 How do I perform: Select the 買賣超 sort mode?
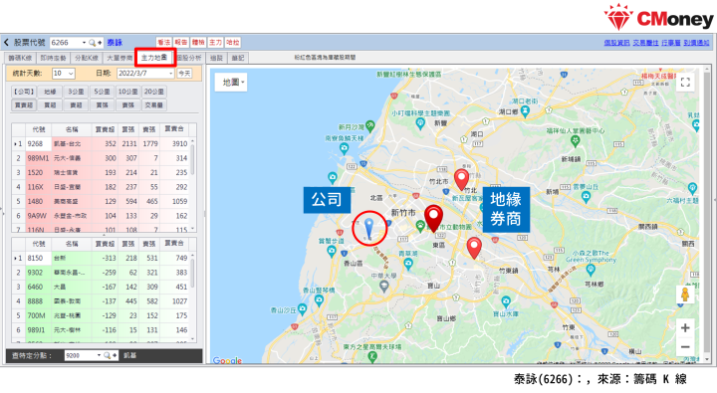[24, 105]
